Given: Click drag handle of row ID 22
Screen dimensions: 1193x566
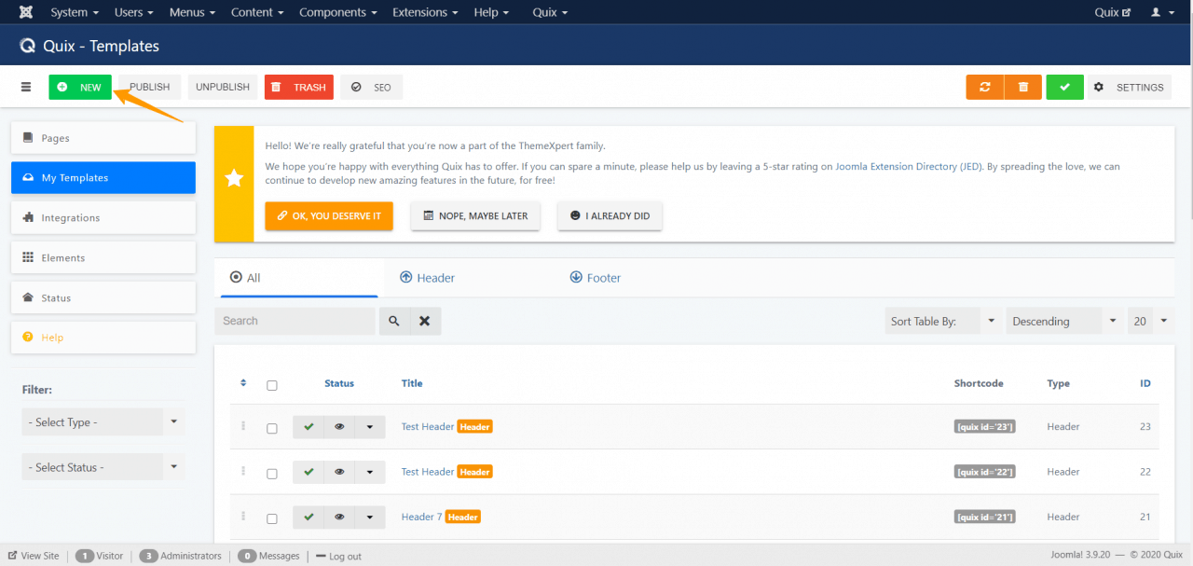Looking at the screenshot, I should pyautogui.click(x=243, y=471).
